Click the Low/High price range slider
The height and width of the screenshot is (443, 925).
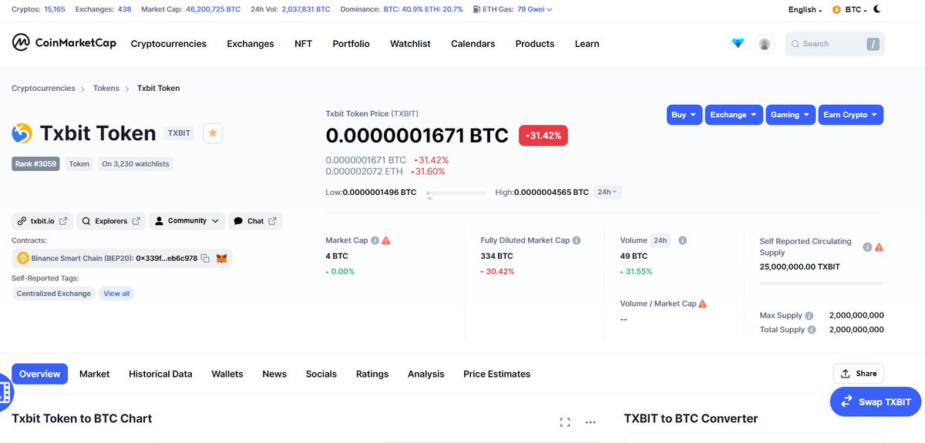(x=455, y=193)
